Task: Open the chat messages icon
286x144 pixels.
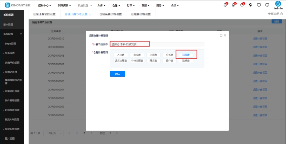Action: 234,5
